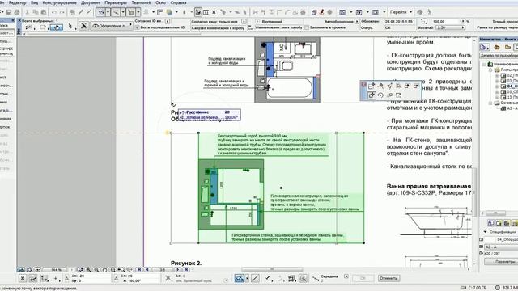Image resolution: width=518 pixels, height=291 pixels.
Task: Click the Redo arrow icon
Action: (62, 12)
